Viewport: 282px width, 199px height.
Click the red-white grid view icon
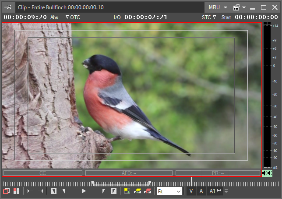[16, 191]
